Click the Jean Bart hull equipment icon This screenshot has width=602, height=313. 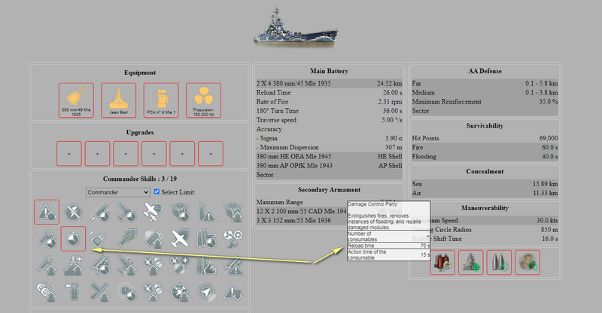117,100
